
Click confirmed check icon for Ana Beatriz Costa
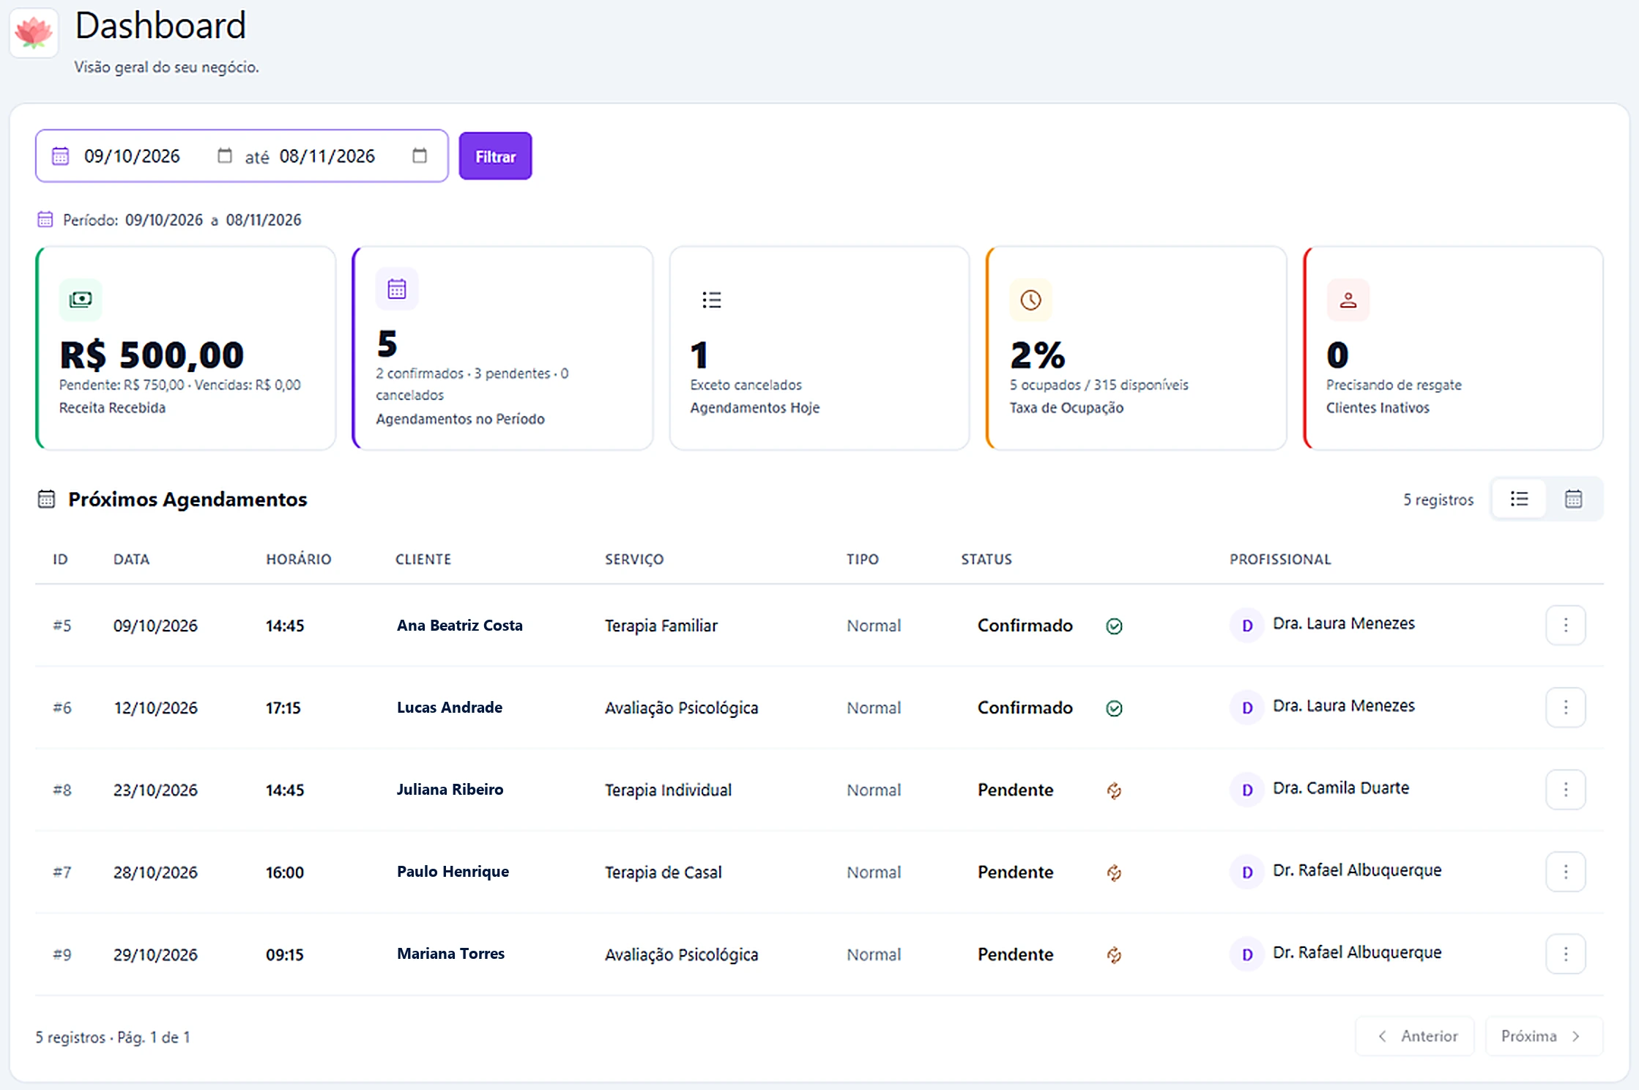click(1114, 626)
